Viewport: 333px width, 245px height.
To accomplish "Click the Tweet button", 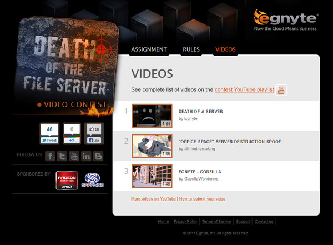I will pyautogui.click(x=49, y=141).
